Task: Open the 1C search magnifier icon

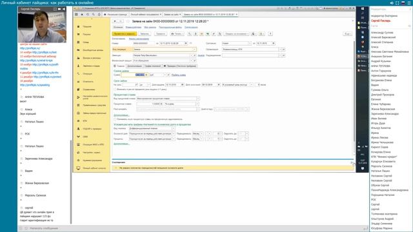Action: tap(93, 14)
